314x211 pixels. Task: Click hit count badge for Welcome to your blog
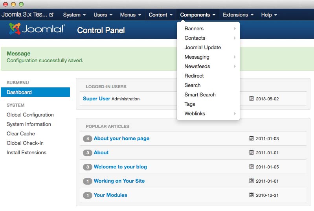point(88,167)
